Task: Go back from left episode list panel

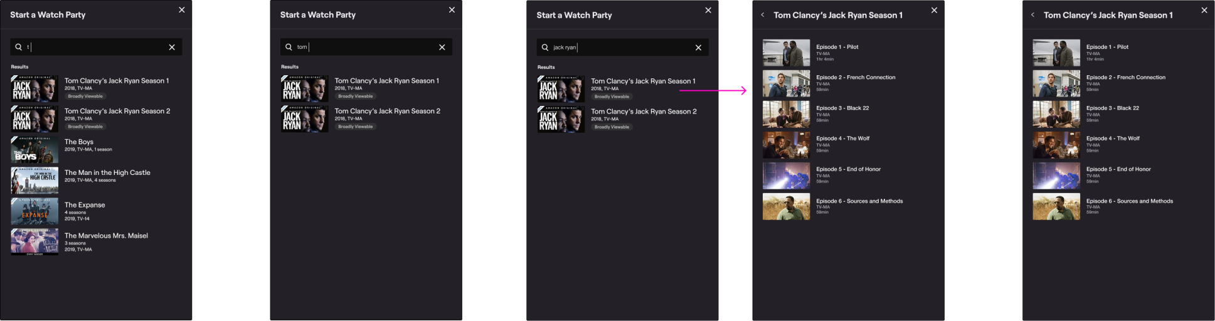Action: click(x=763, y=15)
